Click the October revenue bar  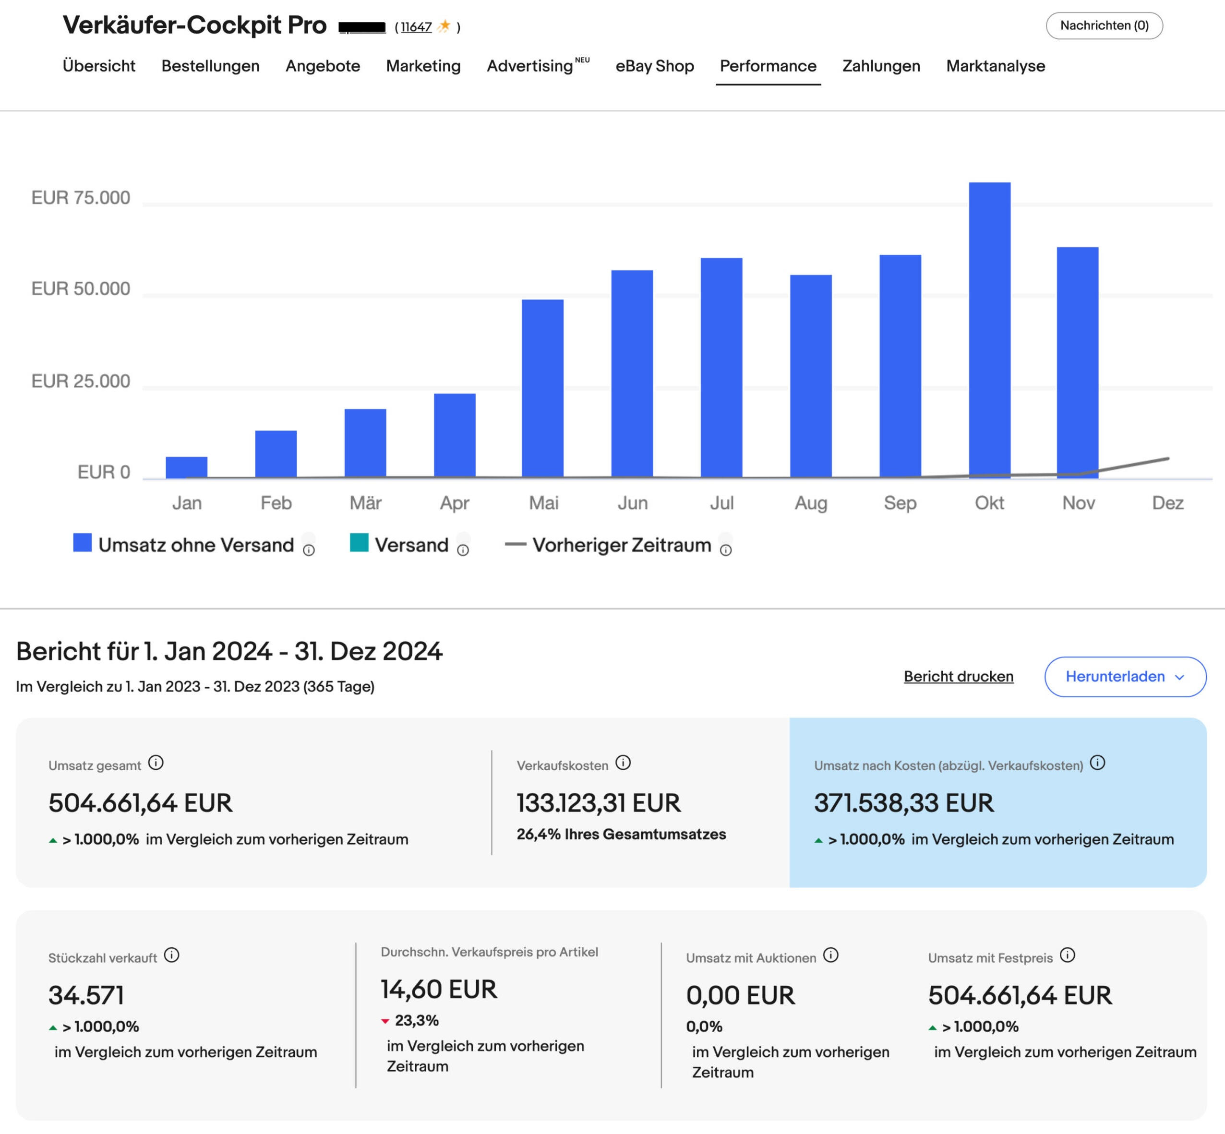click(989, 330)
